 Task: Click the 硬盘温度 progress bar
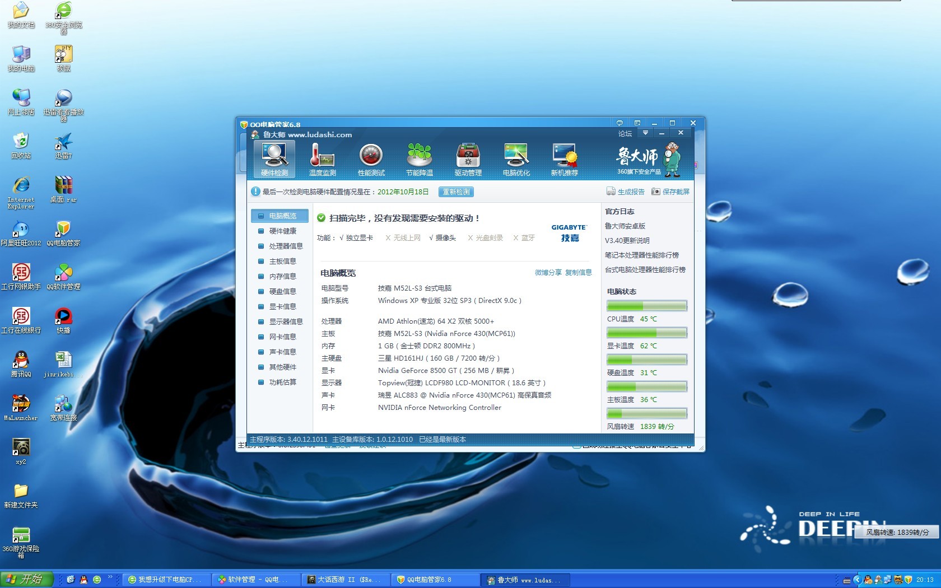[x=647, y=360]
